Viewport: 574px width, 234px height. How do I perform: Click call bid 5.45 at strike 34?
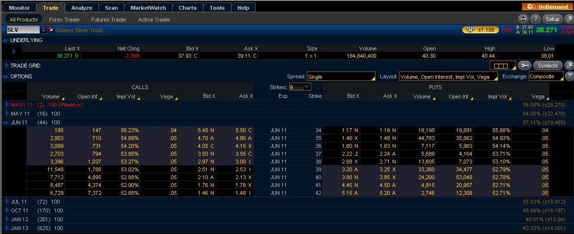[203, 130]
